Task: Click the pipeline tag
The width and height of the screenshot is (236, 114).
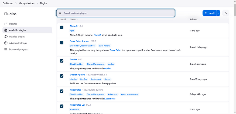Action: tap(73, 79)
